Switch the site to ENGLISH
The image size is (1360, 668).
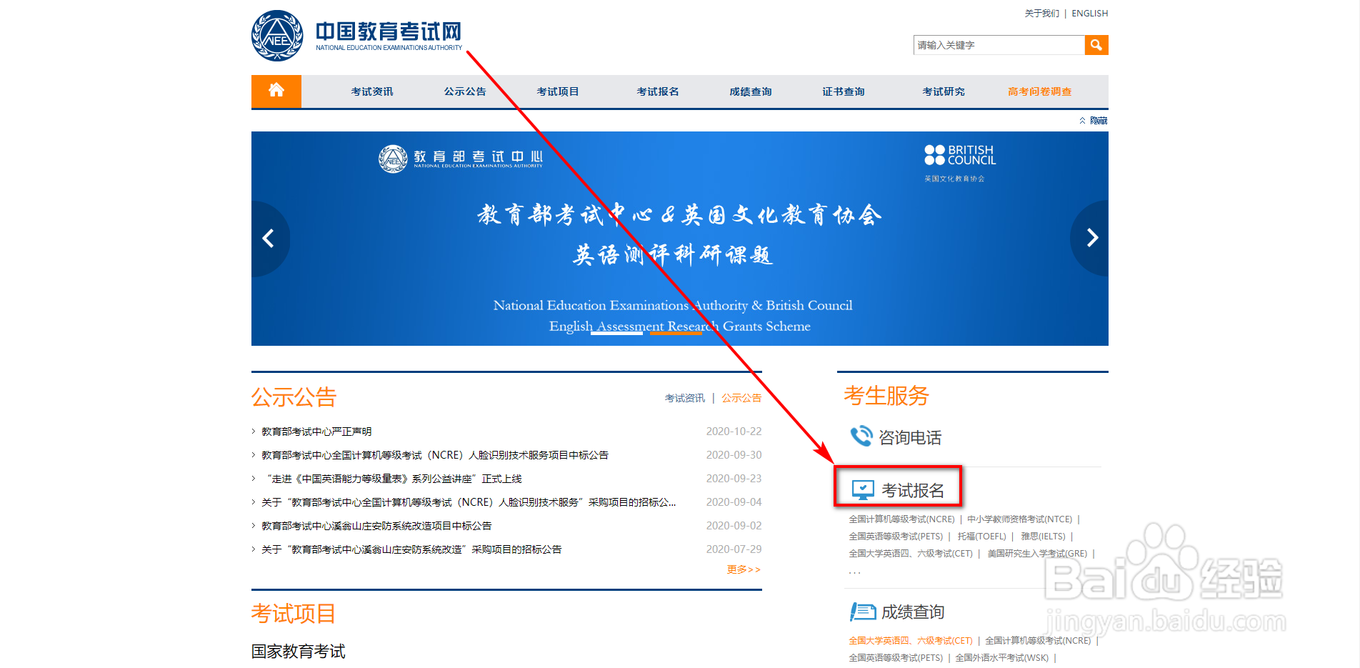1089,13
